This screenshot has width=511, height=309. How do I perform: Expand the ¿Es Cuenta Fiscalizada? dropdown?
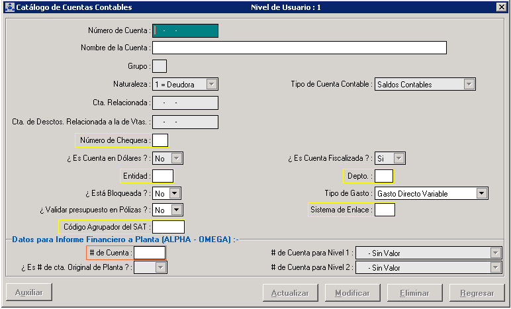click(398, 158)
